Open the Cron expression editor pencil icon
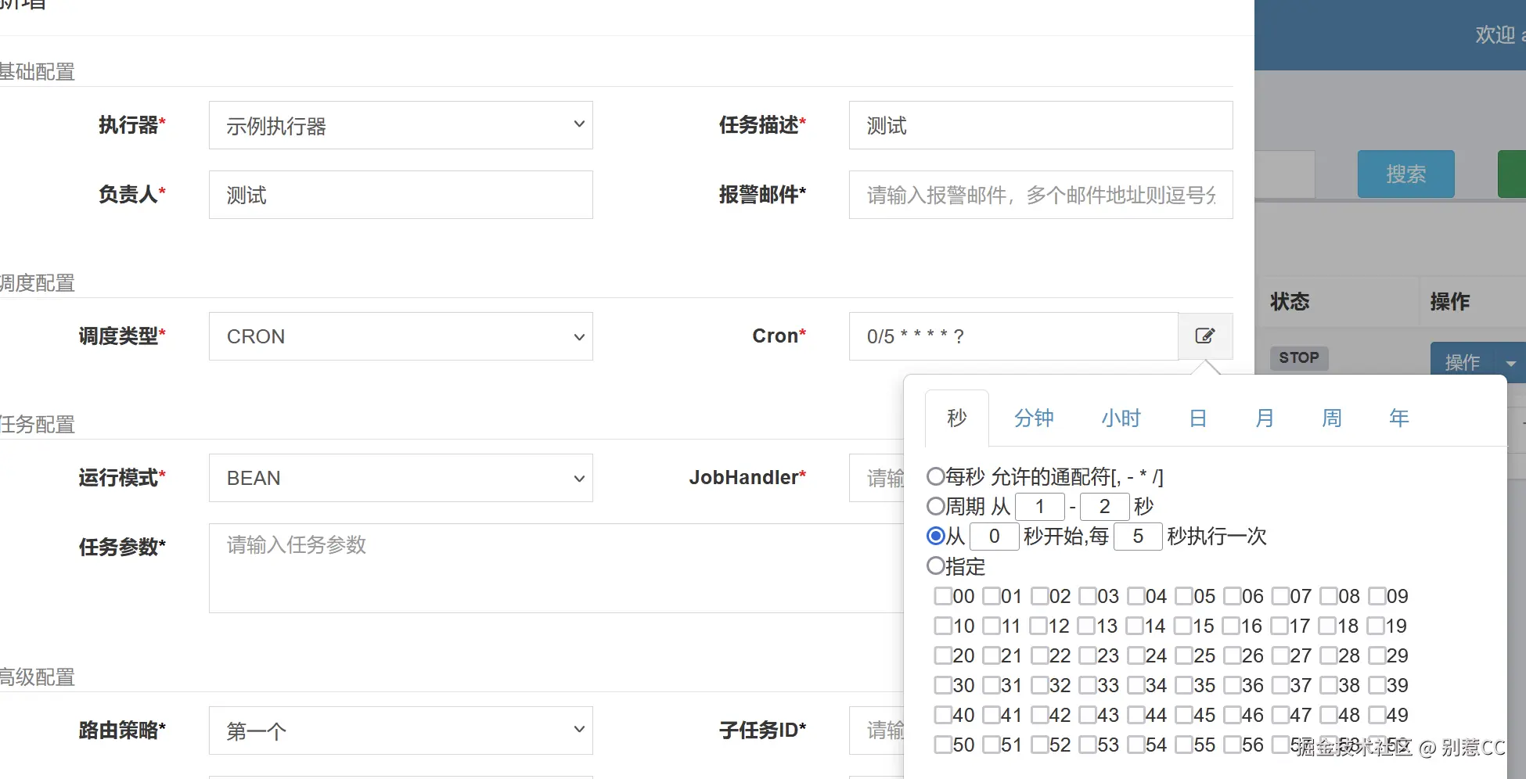Image resolution: width=1526 pixels, height=779 pixels. coord(1204,336)
